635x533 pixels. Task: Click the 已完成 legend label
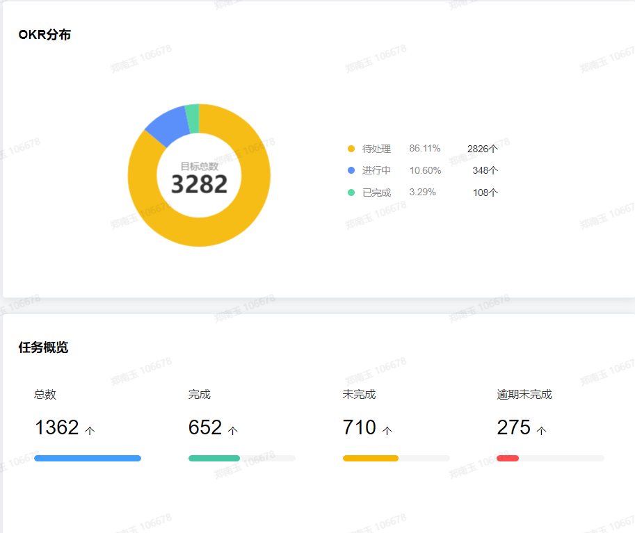click(376, 192)
